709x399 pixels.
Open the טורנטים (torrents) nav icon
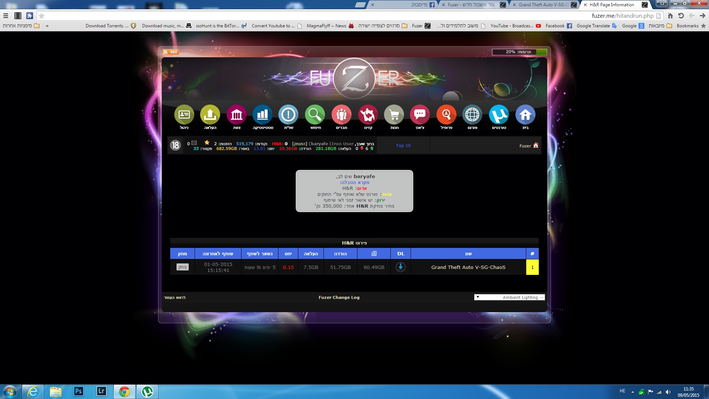click(499, 115)
